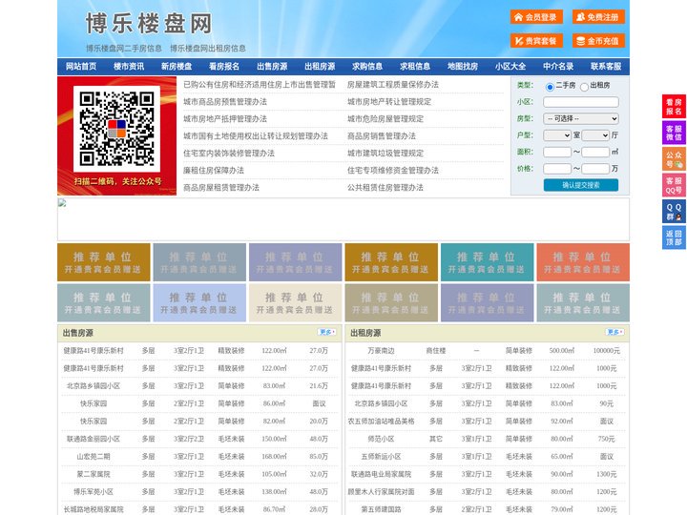Image resolution: width=687 pixels, height=515 pixels.
Task: Click the broken banner image icon
Action: pos(62,203)
